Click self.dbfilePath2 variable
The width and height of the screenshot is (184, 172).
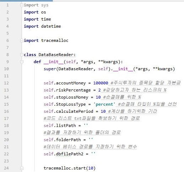point(63,154)
